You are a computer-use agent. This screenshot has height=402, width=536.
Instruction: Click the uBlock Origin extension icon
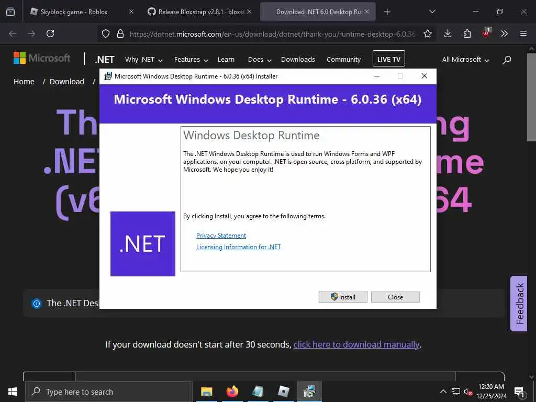486,33
